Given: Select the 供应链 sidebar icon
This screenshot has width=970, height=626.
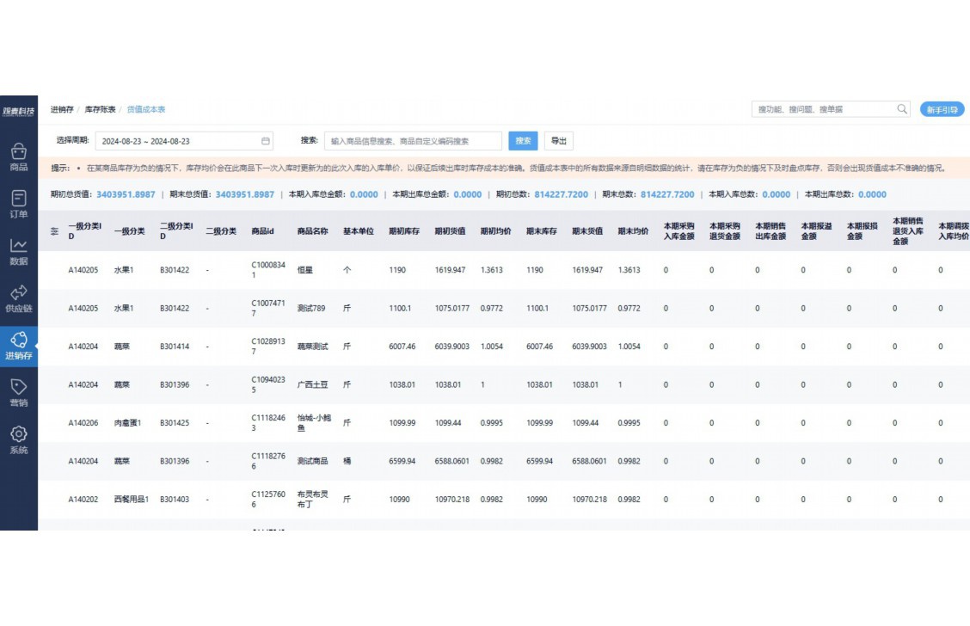Looking at the screenshot, I should click(19, 294).
